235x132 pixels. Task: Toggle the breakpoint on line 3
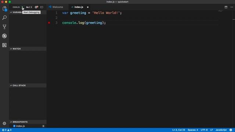(x=49, y=23)
